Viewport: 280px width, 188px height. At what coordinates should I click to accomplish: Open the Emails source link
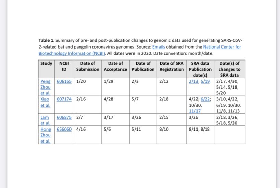tap(159, 47)
